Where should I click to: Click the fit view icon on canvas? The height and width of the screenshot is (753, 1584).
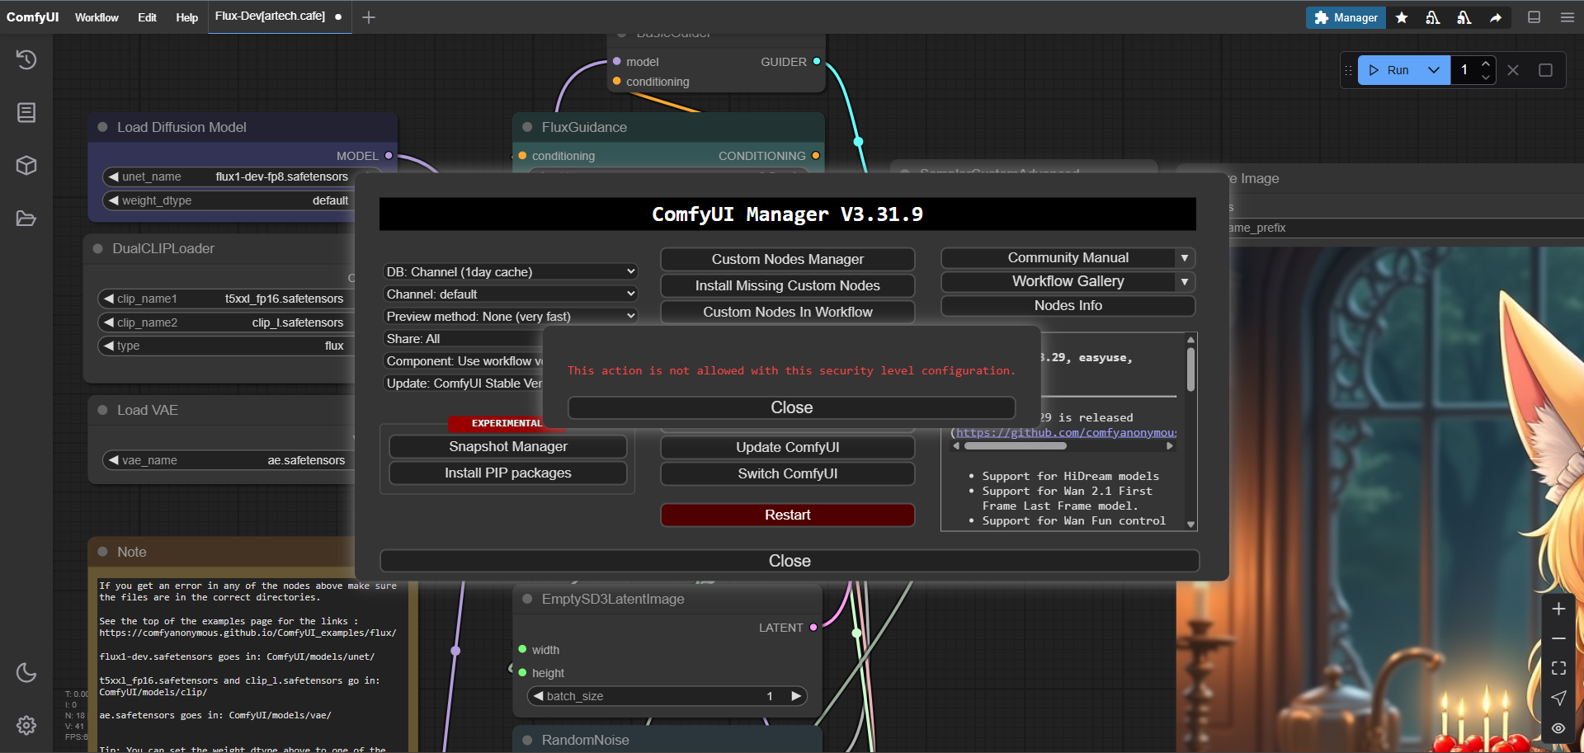point(1558,668)
